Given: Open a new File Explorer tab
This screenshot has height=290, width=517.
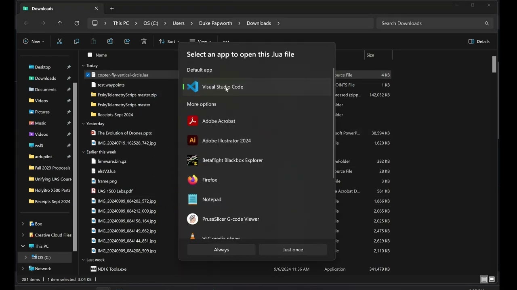Looking at the screenshot, I should (112, 8).
